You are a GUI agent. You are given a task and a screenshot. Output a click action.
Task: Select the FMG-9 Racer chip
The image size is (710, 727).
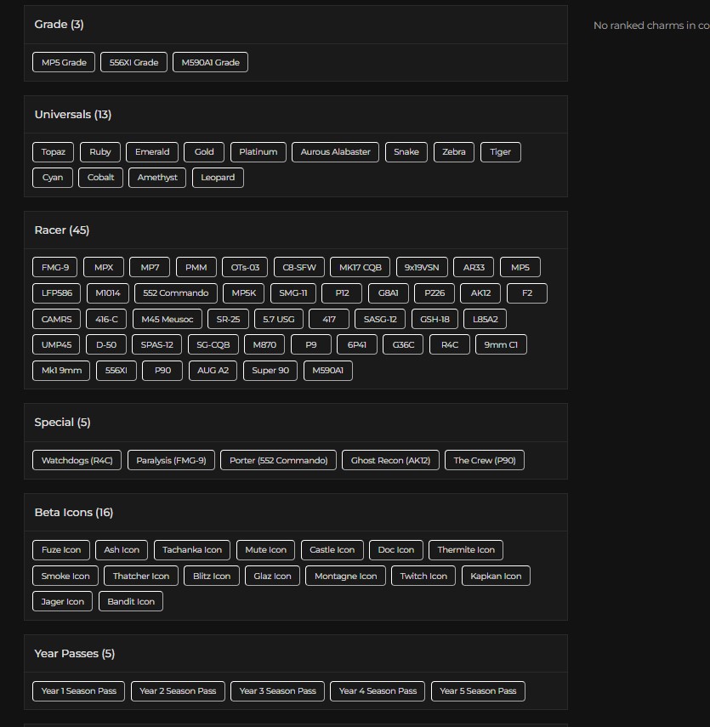(x=54, y=268)
